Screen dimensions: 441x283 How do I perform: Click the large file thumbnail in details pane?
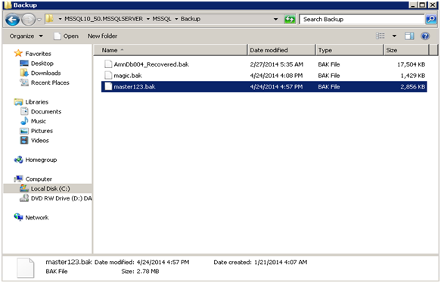25,268
